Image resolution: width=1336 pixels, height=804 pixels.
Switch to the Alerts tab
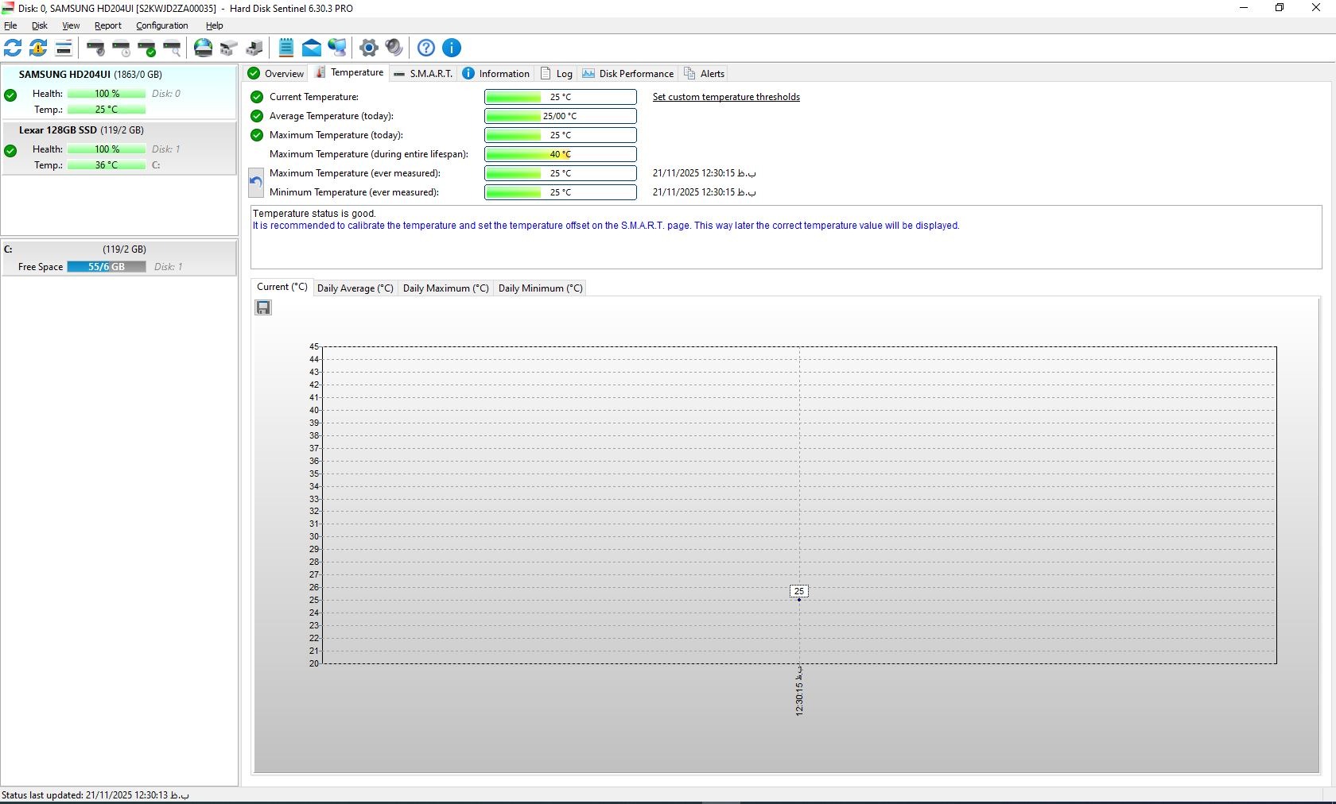705,74
